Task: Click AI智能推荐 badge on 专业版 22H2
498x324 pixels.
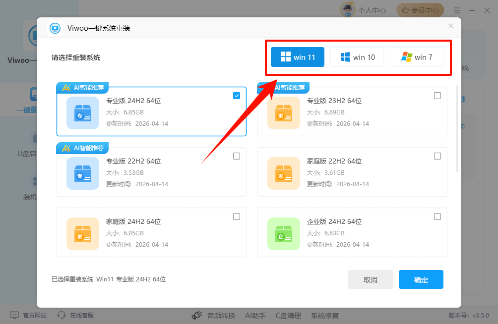Action: point(82,148)
